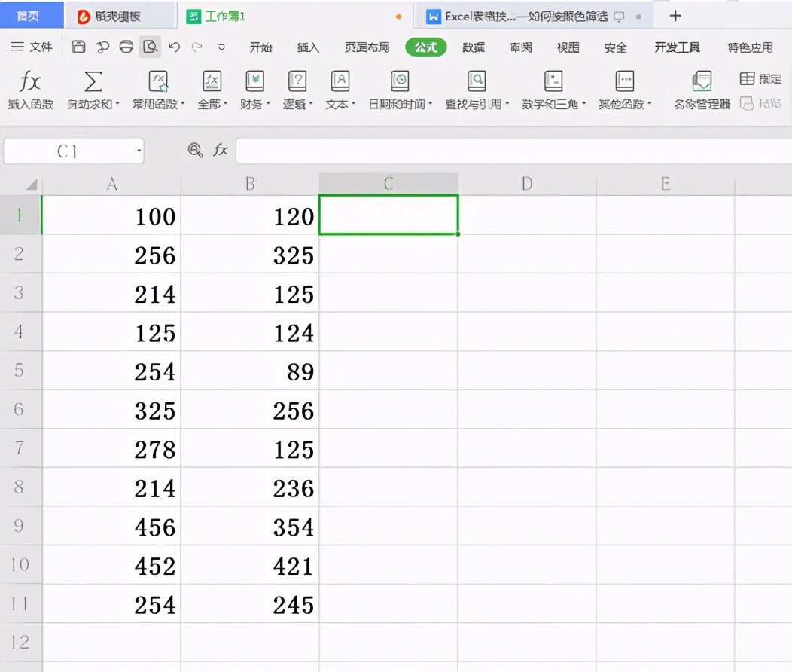Open the Logical functions icon
Viewport: 792px width, 672px height.
(x=297, y=81)
